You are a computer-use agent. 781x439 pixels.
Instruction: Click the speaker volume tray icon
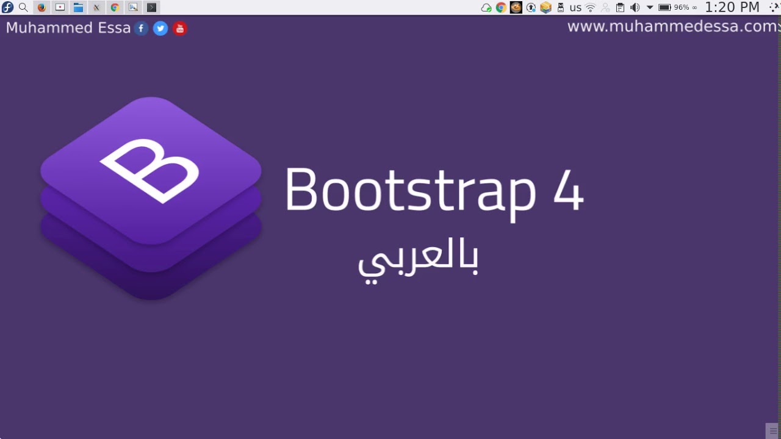(x=635, y=7)
